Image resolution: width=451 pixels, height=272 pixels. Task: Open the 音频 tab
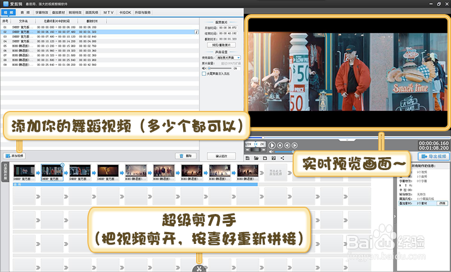(25, 12)
